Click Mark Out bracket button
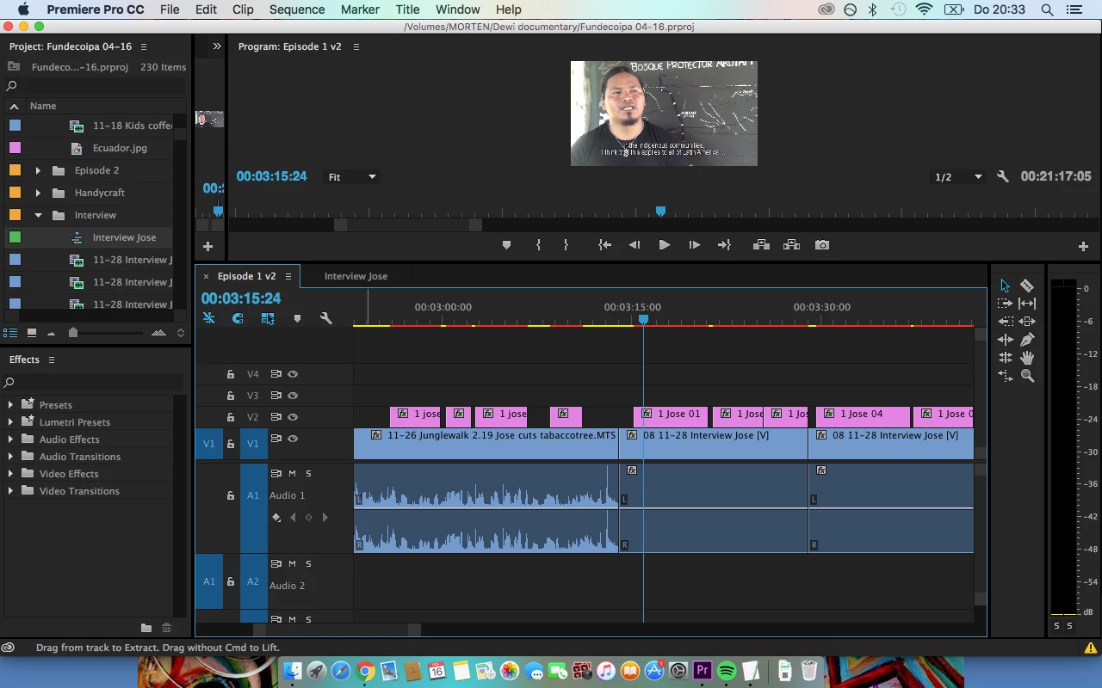 coord(566,245)
